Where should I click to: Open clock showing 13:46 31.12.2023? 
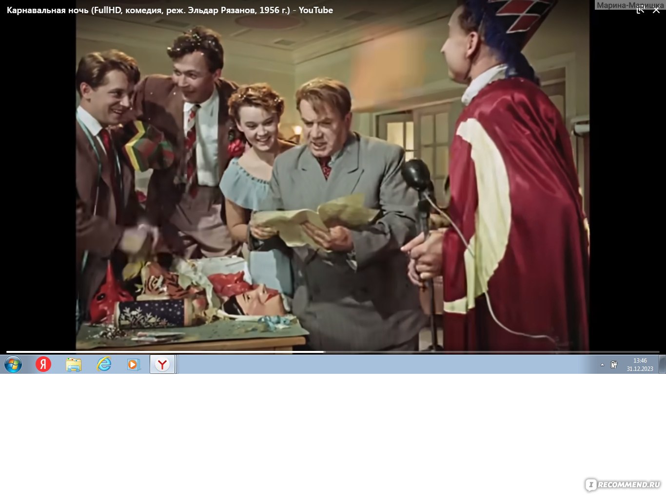point(640,365)
